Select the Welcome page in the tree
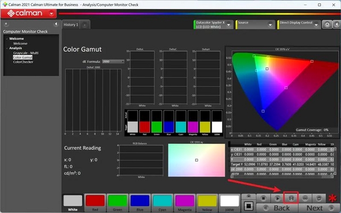The width and height of the screenshot is (341, 213). pyautogui.click(x=20, y=44)
